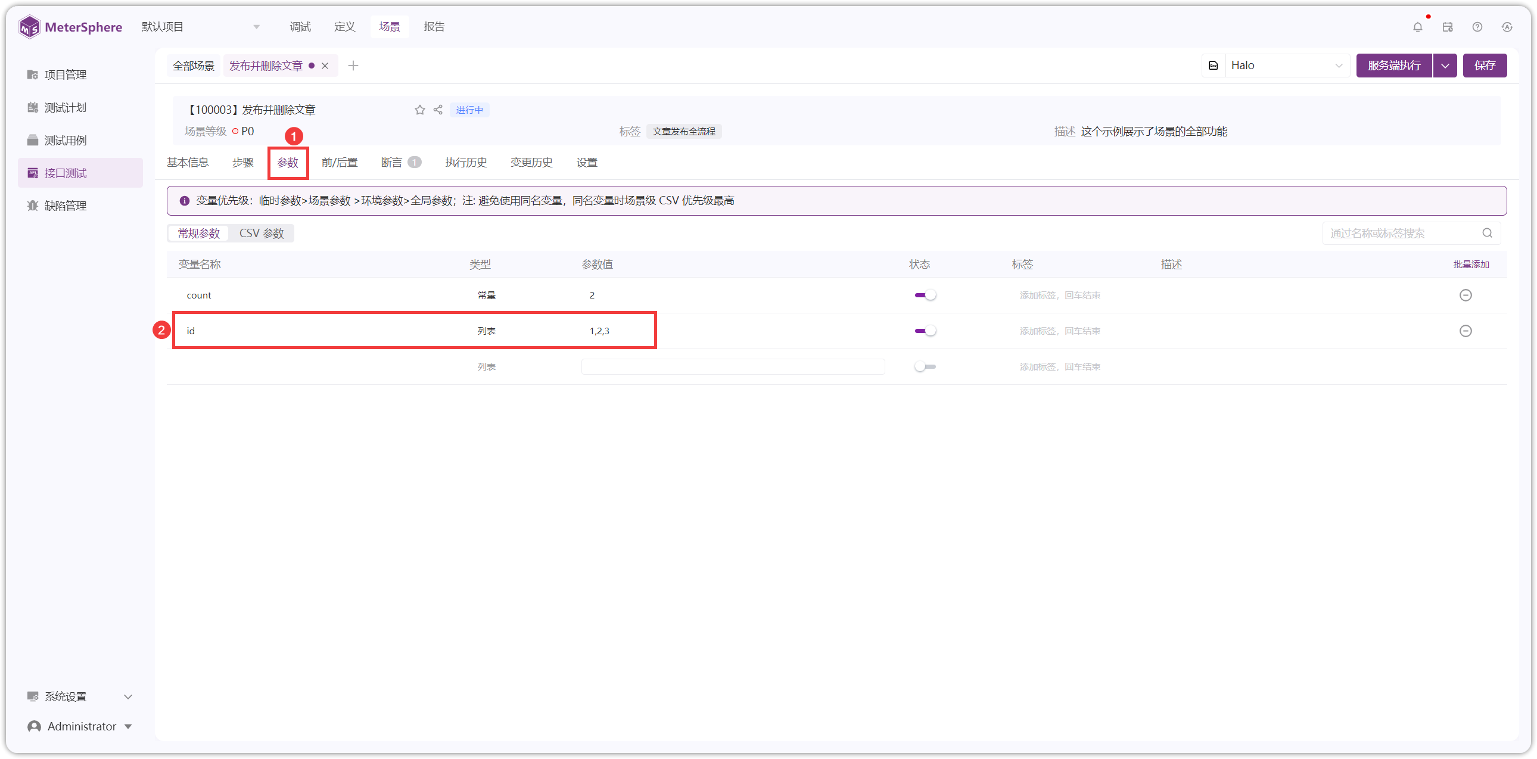This screenshot has height=759, width=1537.
Task: Open the 前/后置 tab
Action: (x=339, y=163)
